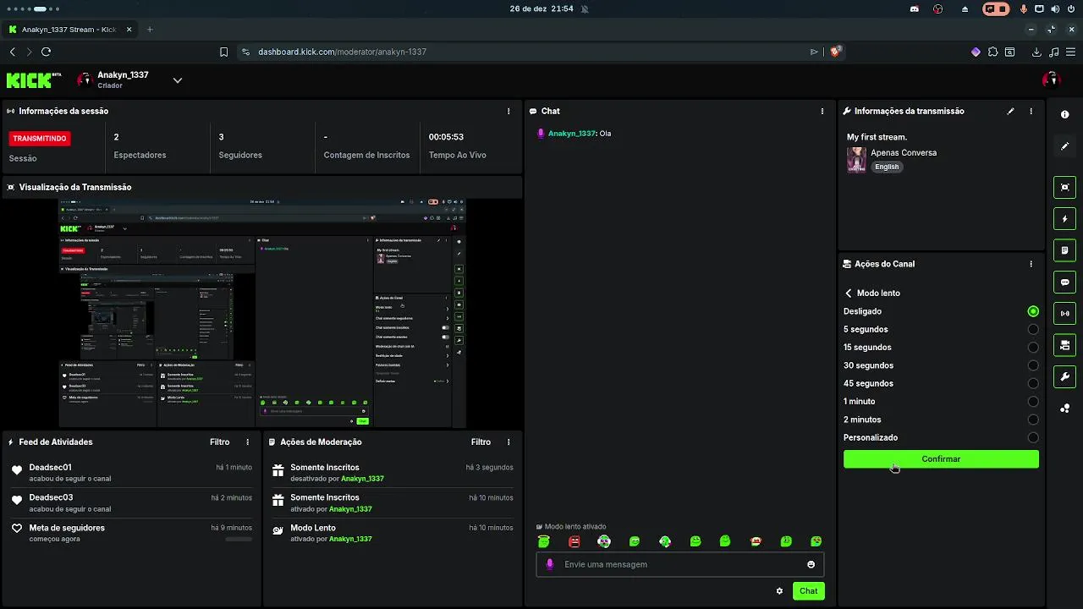Screen dimensions: 1083x609
Task: Open browser downloads icon
Action: coord(1036,52)
